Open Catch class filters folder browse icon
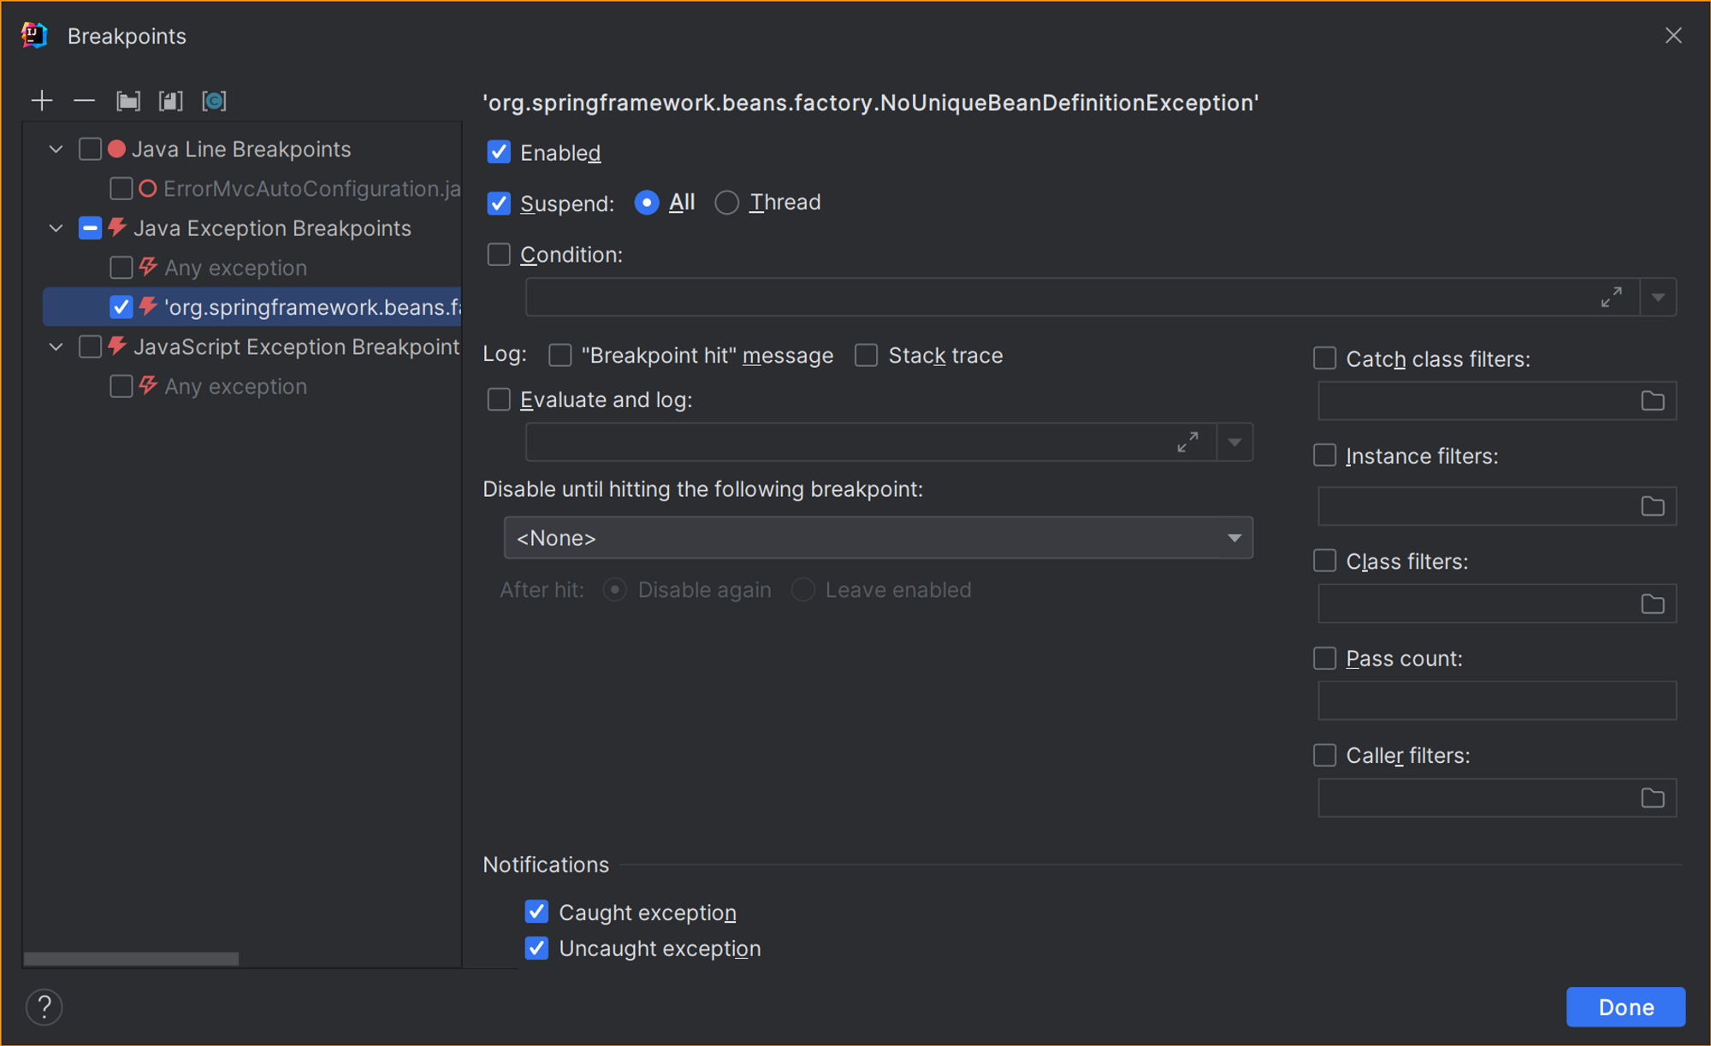Image resolution: width=1711 pixels, height=1046 pixels. 1652,400
